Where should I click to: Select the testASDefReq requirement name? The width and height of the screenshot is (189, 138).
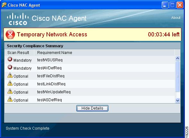click(49, 100)
